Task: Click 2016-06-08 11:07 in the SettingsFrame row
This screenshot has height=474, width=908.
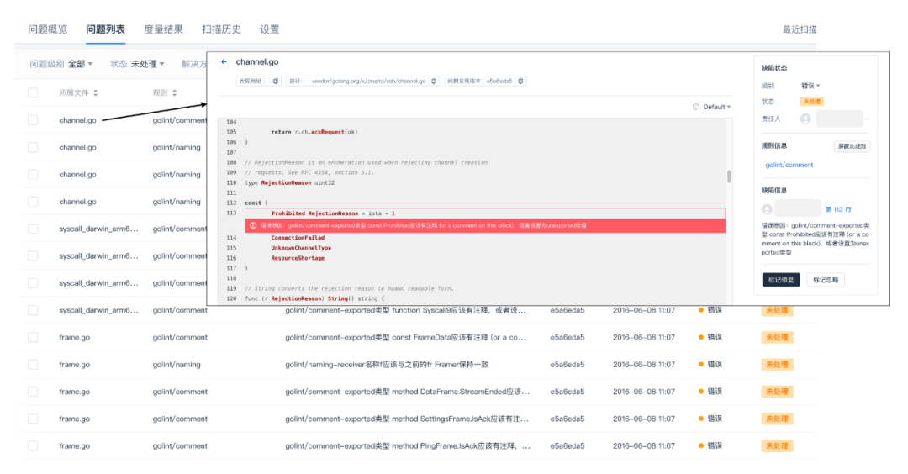Action: (x=643, y=419)
